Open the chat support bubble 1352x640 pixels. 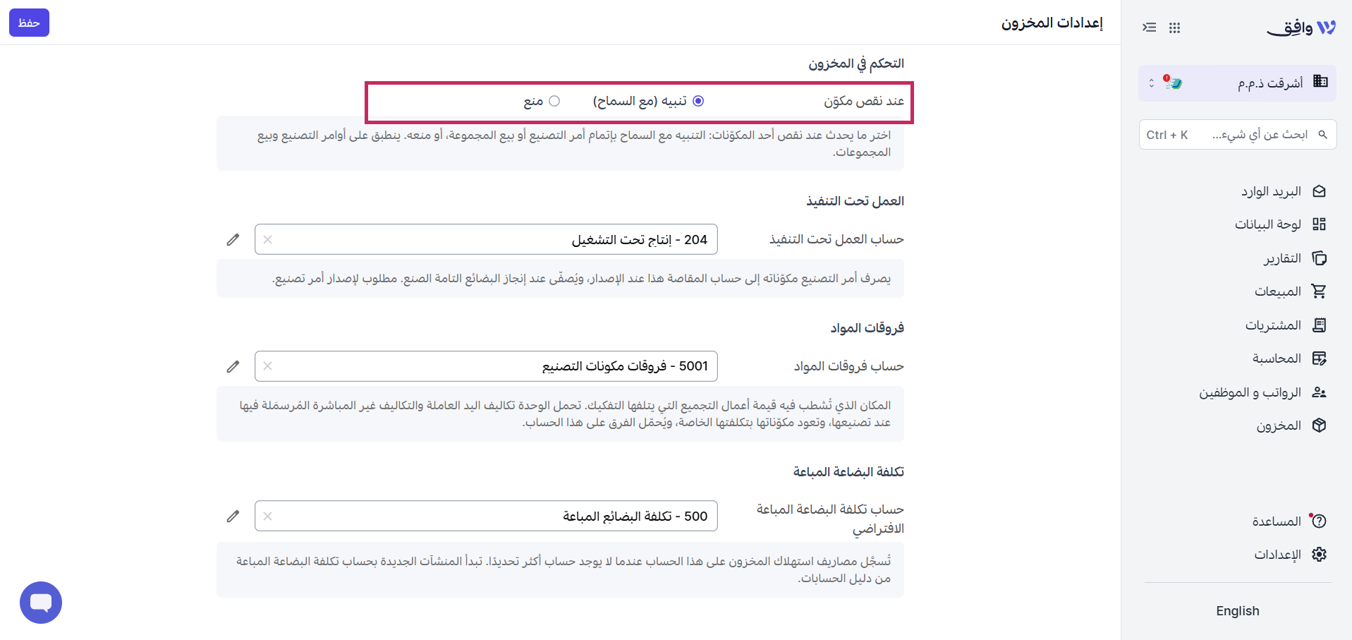coord(41,603)
